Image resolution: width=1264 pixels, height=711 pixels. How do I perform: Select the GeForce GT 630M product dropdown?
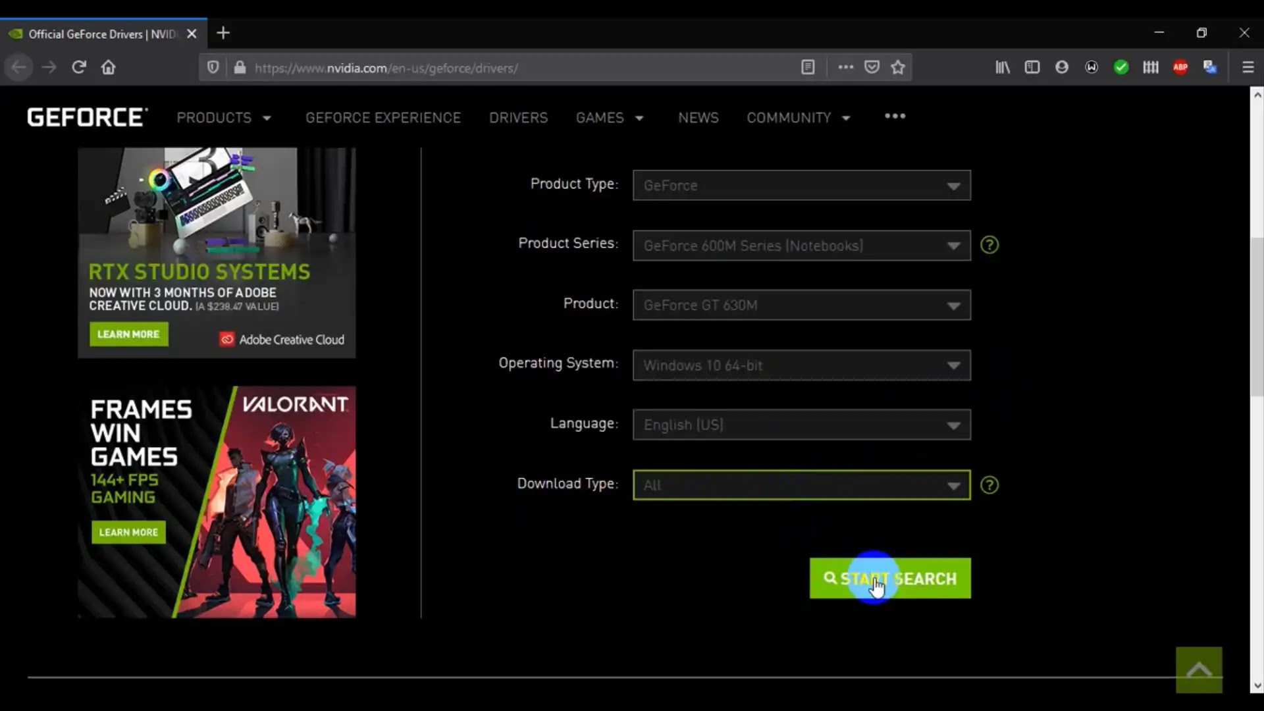[801, 305]
